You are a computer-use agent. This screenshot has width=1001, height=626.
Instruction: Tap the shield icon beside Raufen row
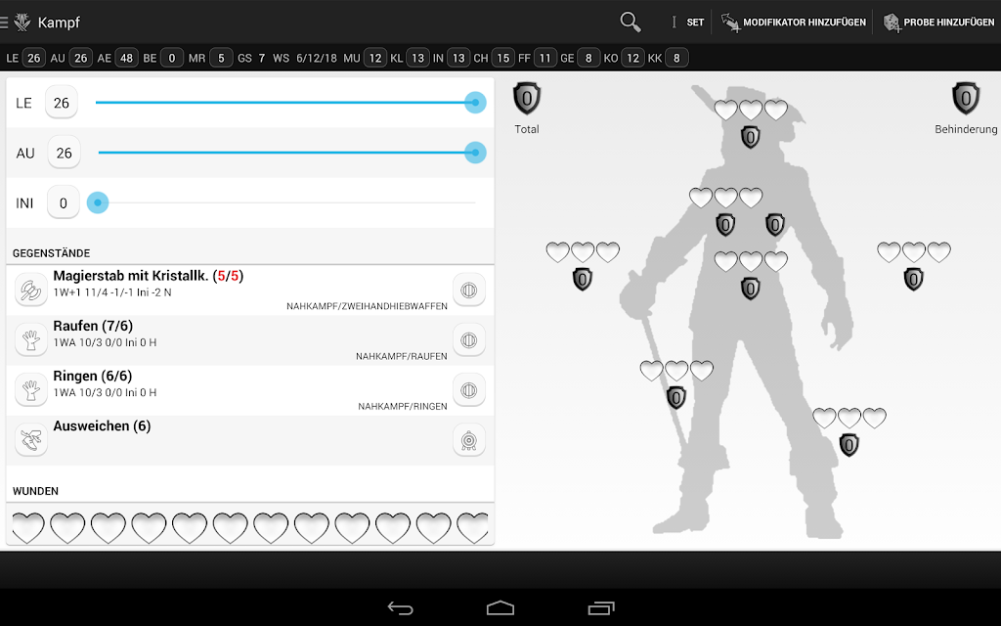pos(468,339)
